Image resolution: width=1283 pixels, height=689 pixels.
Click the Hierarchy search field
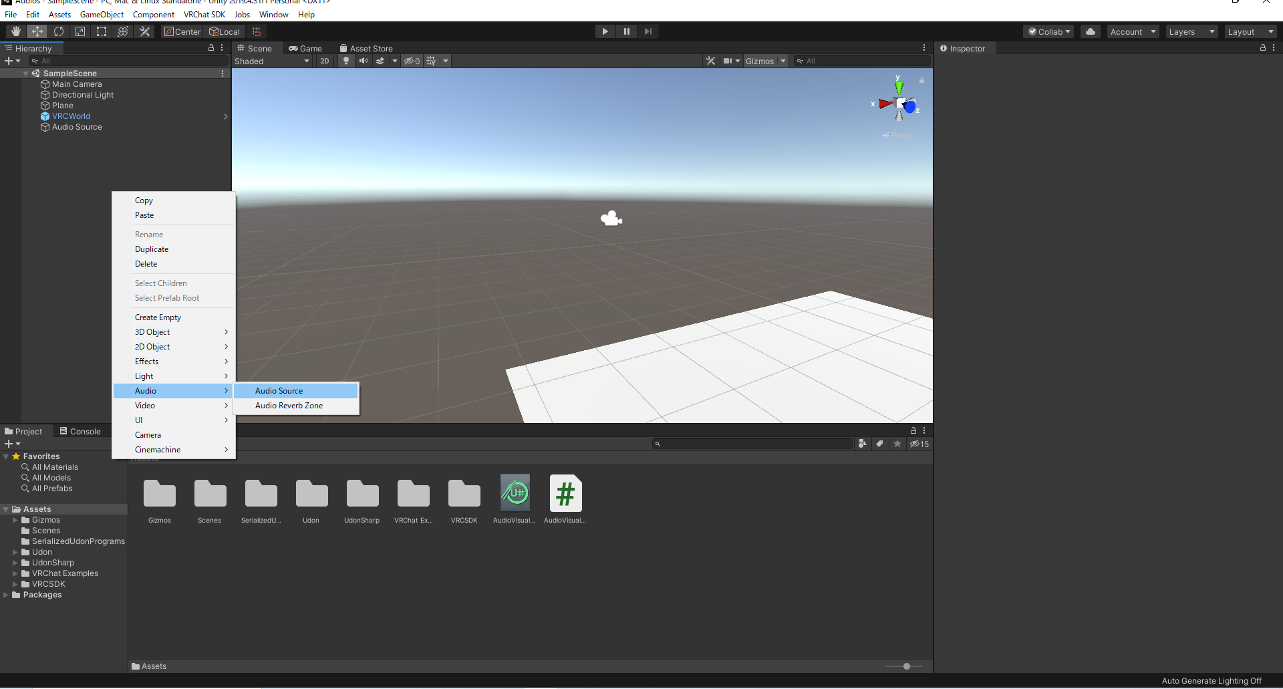click(x=128, y=61)
